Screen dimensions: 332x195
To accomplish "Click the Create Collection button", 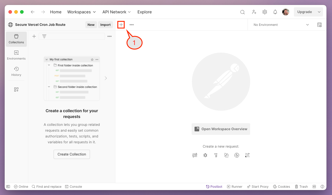I will [72, 154].
